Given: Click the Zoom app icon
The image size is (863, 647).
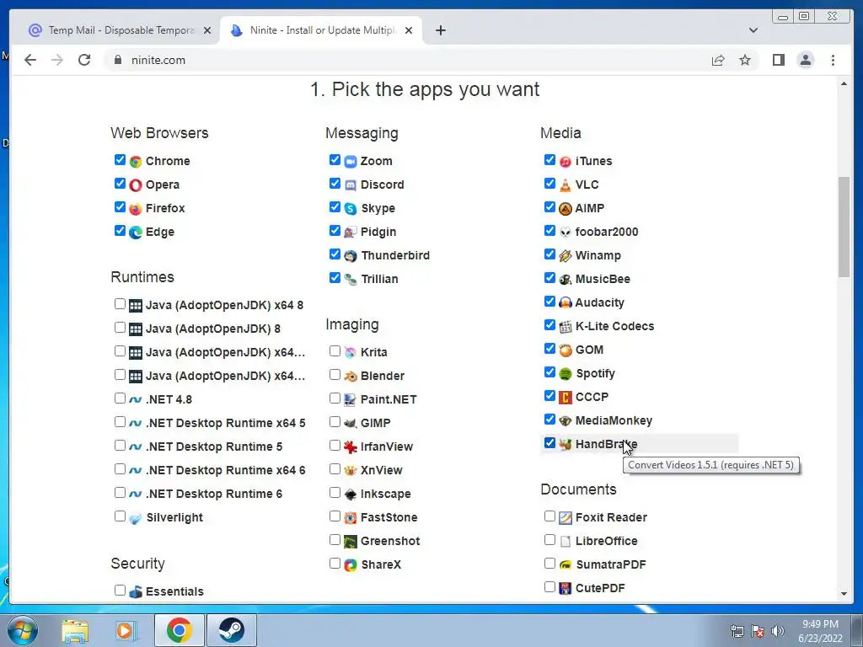Looking at the screenshot, I should coord(351,161).
